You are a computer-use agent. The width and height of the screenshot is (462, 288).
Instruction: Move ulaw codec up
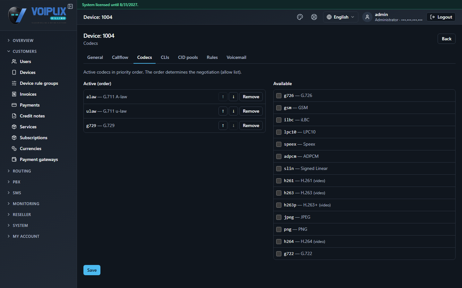[x=223, y=111]
